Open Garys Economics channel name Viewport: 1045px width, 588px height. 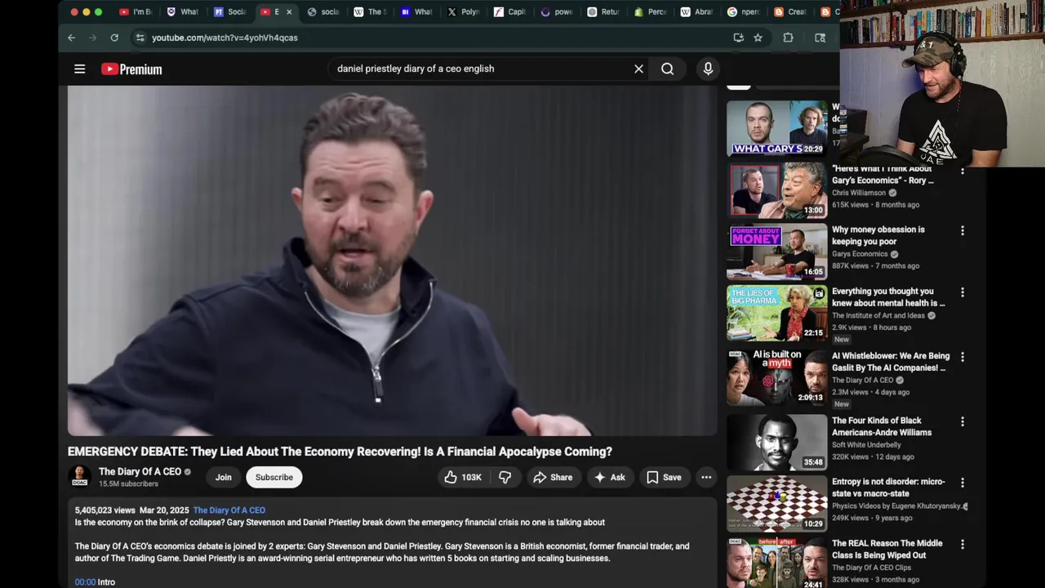[860, 254]
